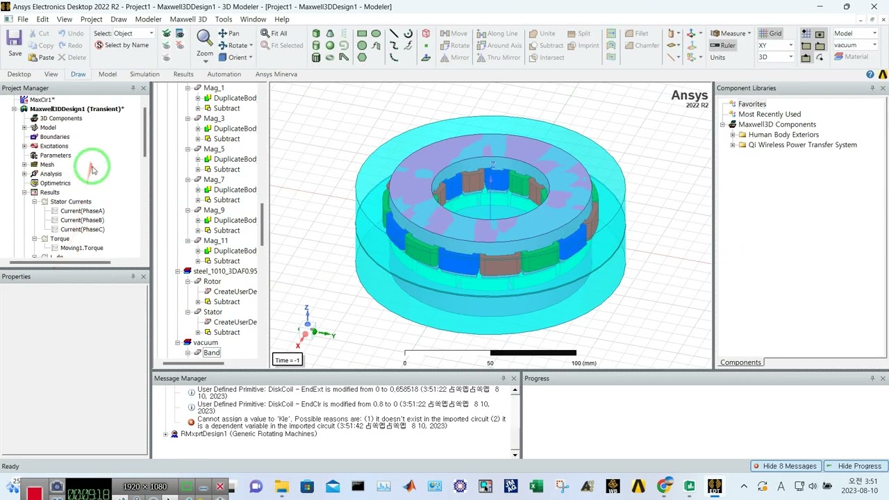Toggle the Ruler display
This screenshot has width=889, height=500.
(722, 45)
